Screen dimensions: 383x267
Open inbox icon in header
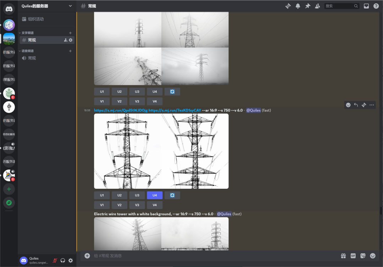click(x=366, y=6)
